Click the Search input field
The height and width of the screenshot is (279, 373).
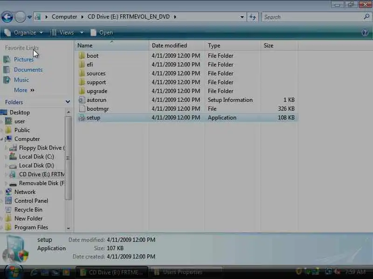[x=312, y=17]
